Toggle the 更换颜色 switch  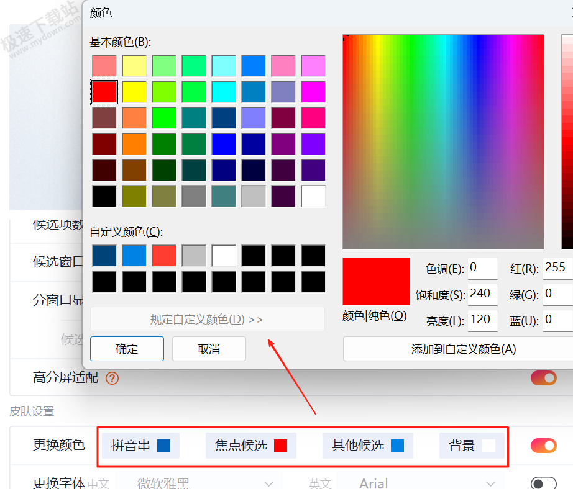coord(543,446)
